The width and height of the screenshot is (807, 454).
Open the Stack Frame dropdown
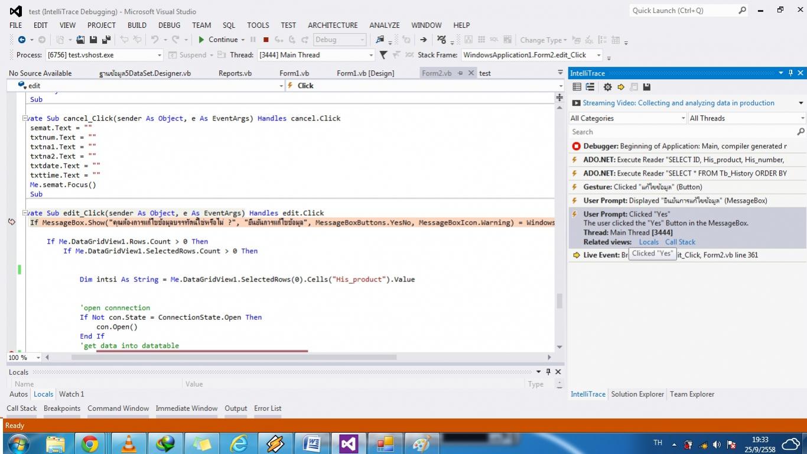point(598,55)
